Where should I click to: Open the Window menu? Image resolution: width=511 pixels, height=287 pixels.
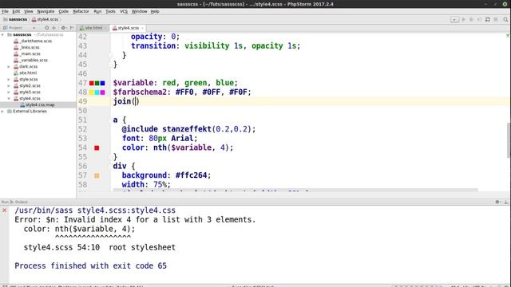coord(139,11)
